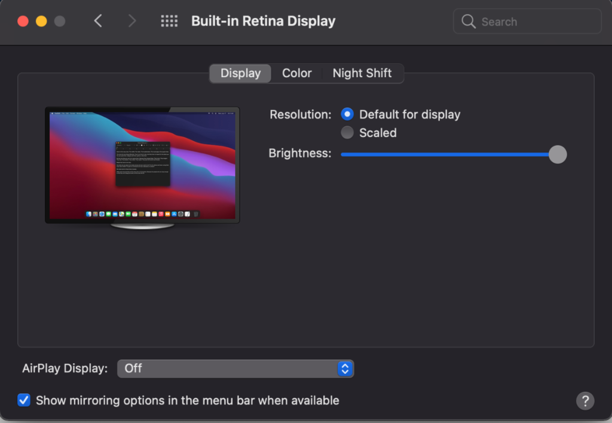Show all preferences via grid icon

(x=169, y=22)
